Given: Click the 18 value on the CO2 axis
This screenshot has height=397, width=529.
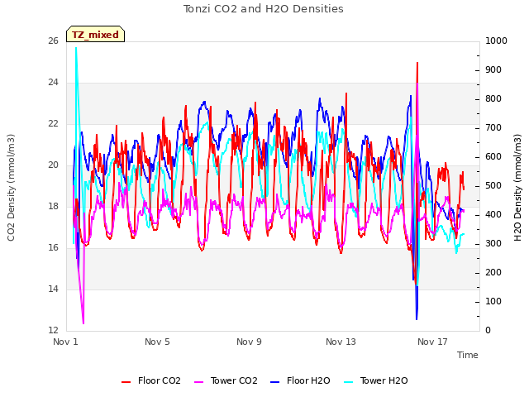Looking at the screenshot, I should [53, 206].
